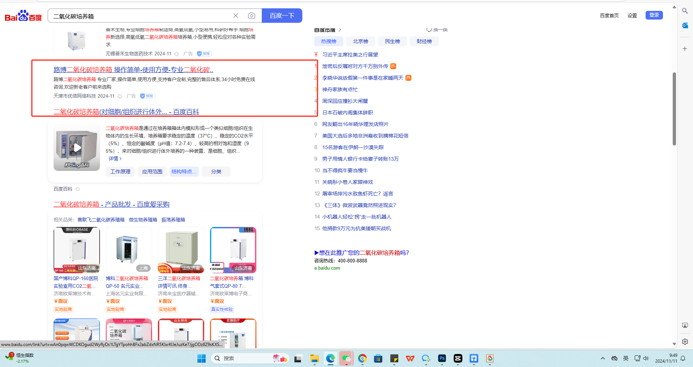Click the taskbar 搜索 search box

(250, 358)
